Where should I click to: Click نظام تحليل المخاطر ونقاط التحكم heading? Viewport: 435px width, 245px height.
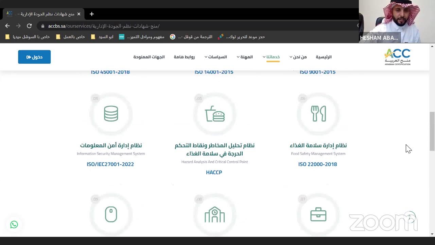point(214,149)
